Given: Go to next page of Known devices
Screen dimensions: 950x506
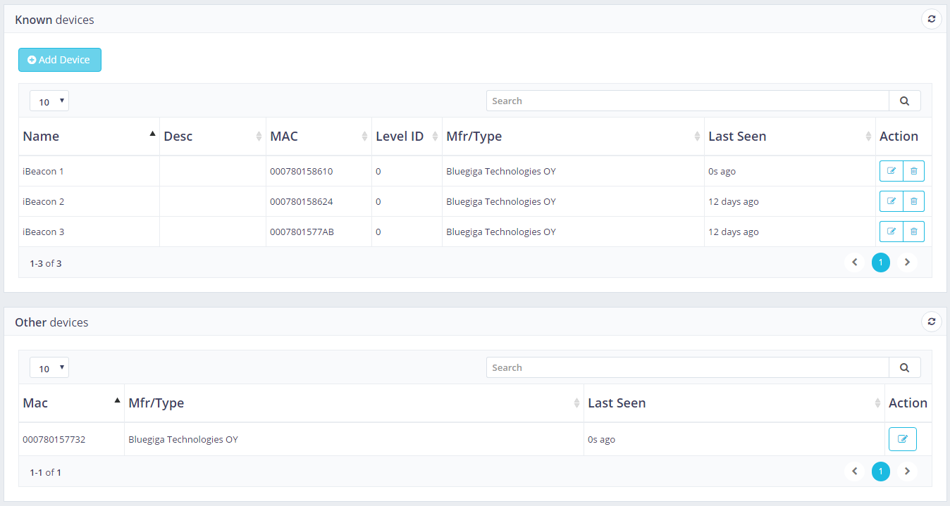Looking at the screenshot, I should [907, 263].
